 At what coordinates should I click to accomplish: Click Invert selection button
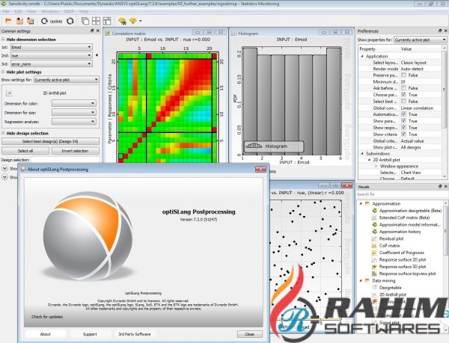tap(75, 151)
